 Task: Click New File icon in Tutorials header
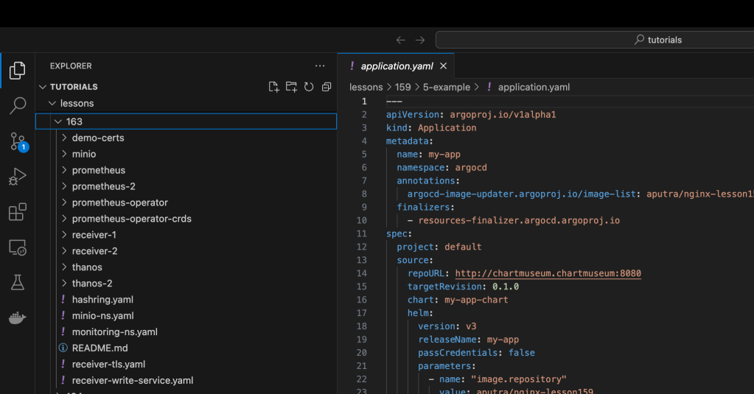coord(273,86)
